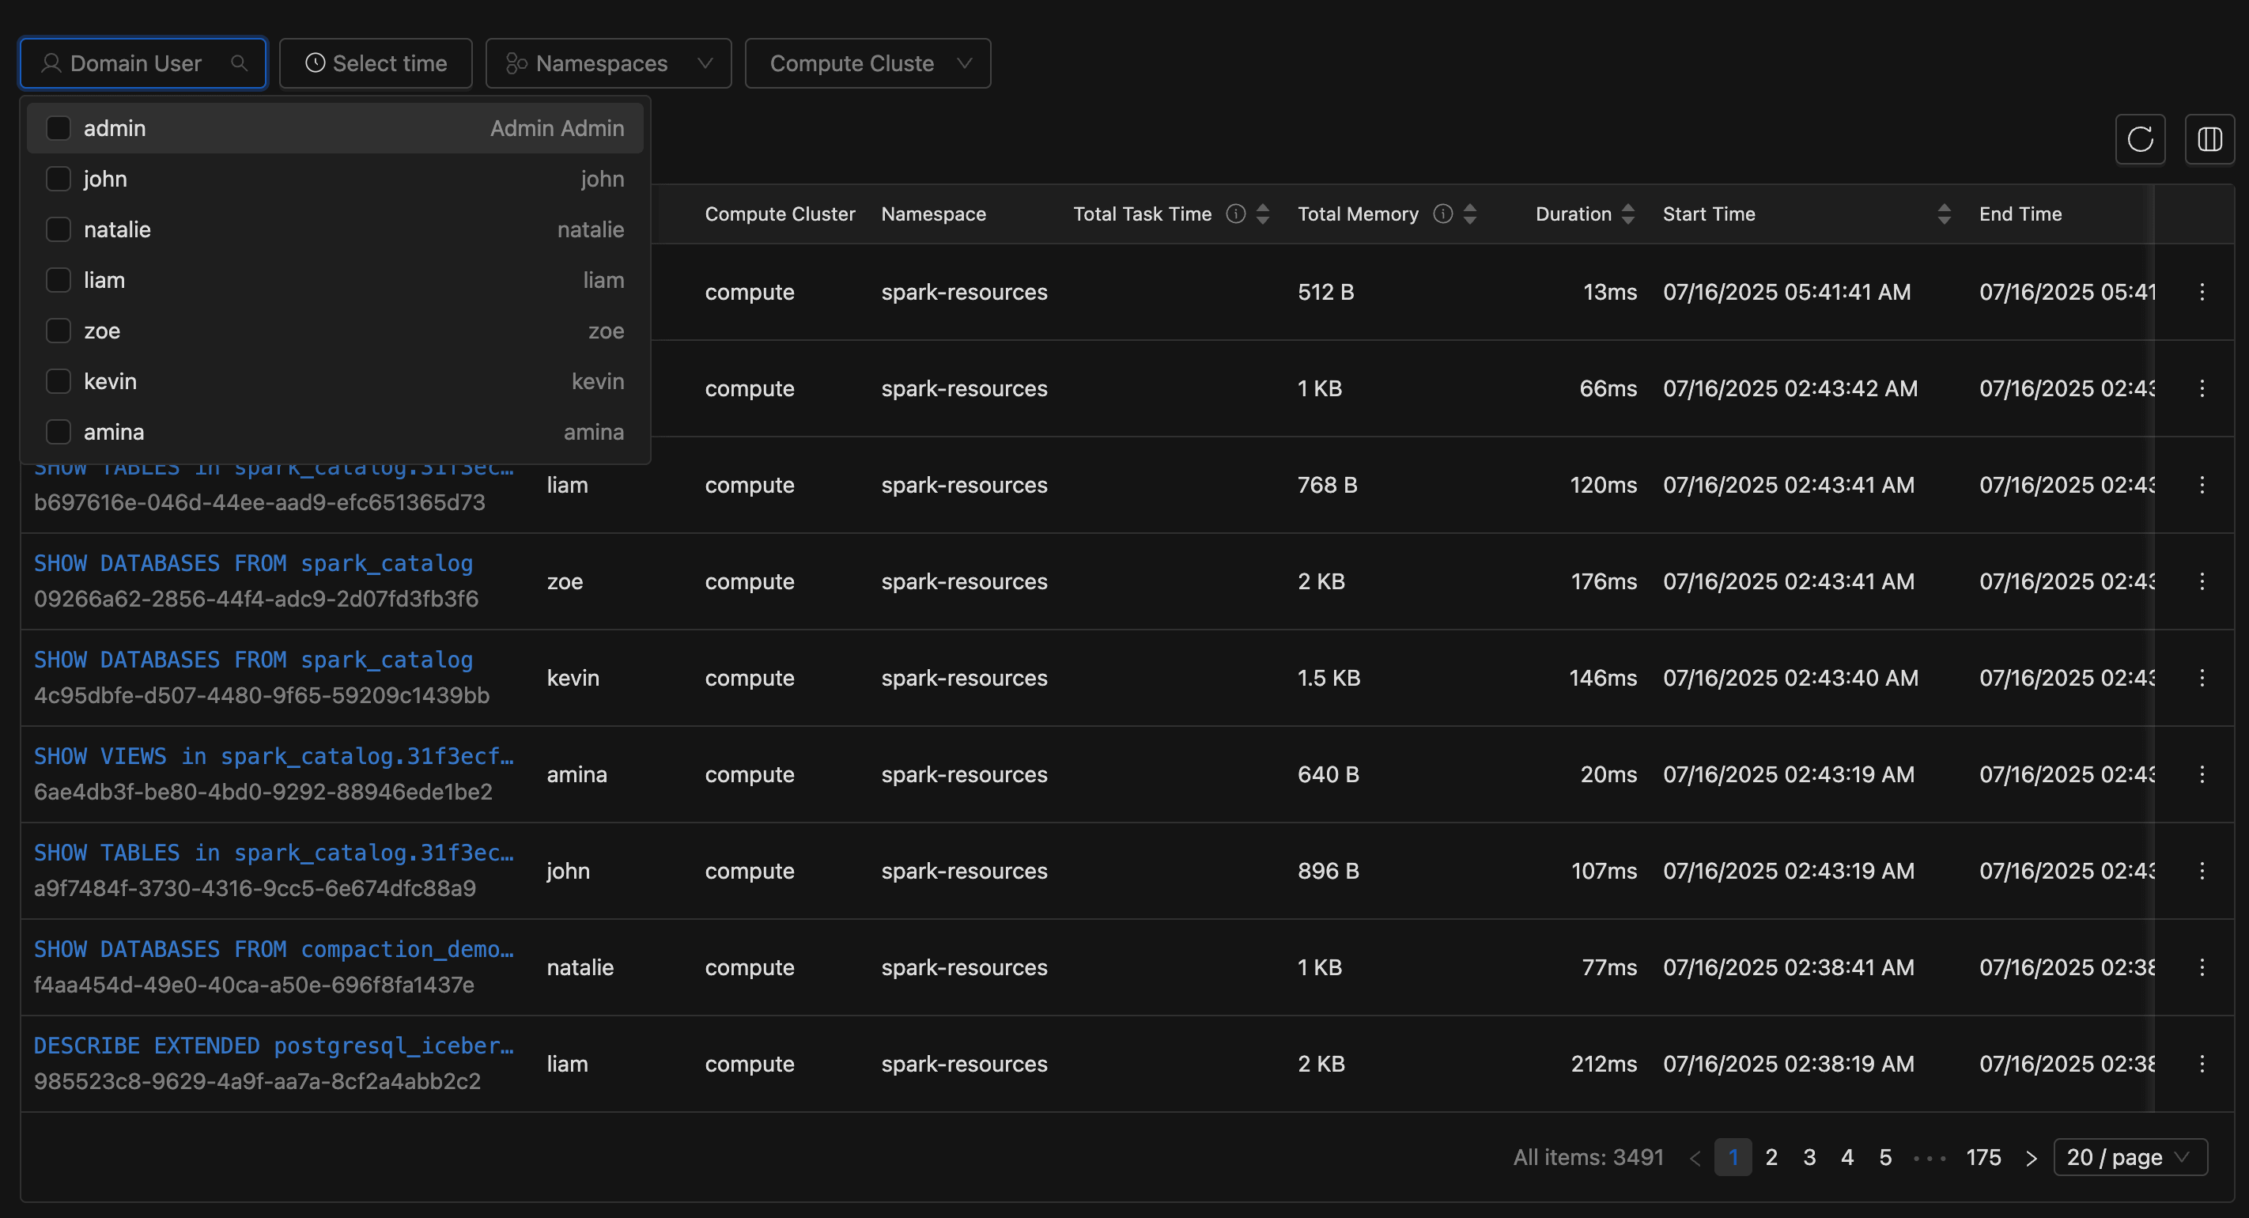This screenshot has height=1218, width=2249.
Task: Check the zoe user checkbox
Action: click(x=59, y=331)
